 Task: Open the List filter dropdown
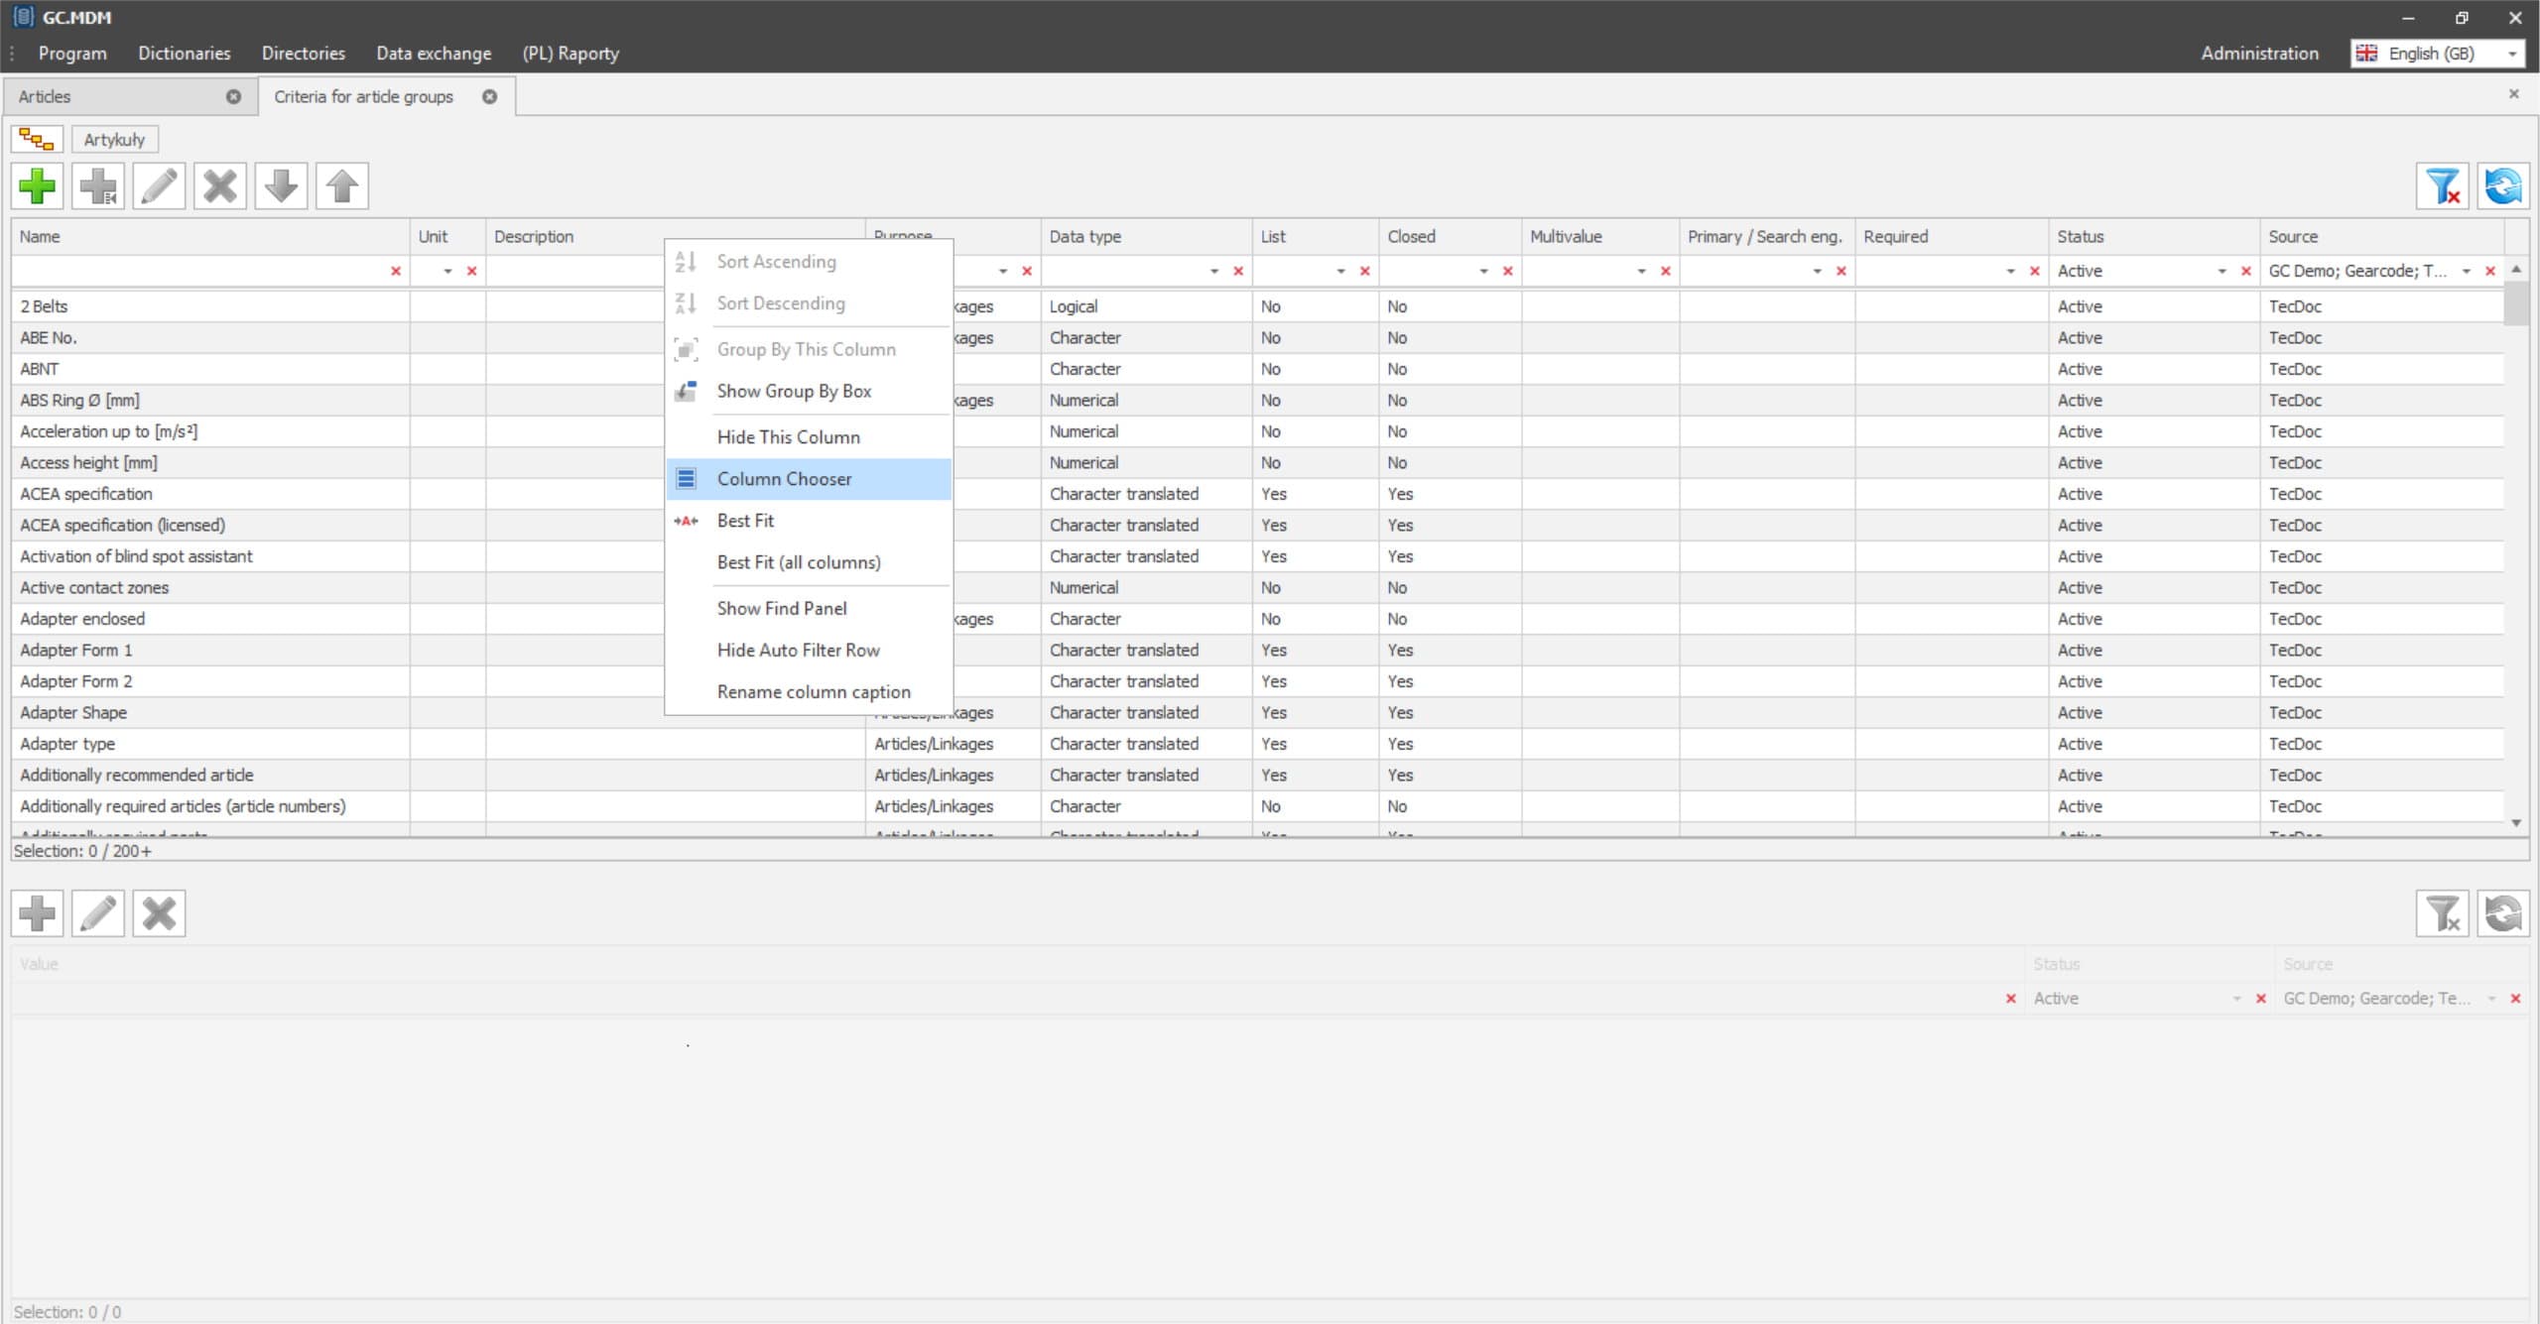[x=1341, y=271]
